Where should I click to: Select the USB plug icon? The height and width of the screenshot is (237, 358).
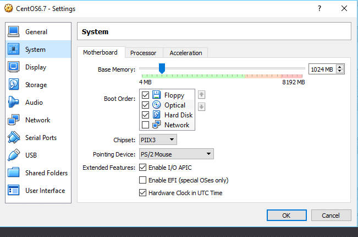[14, 155]
